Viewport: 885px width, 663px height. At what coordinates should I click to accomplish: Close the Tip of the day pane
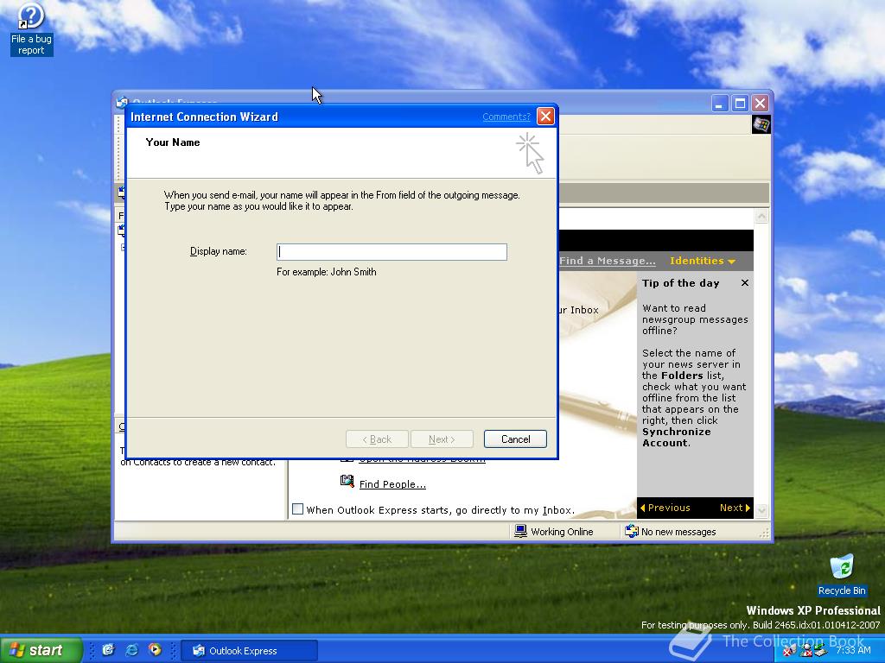(x=745, y=283)
